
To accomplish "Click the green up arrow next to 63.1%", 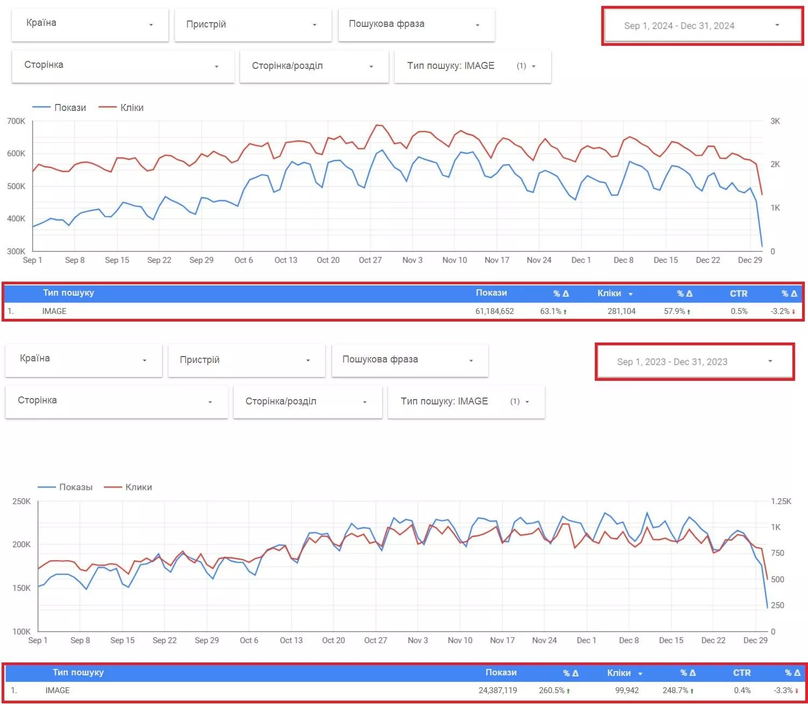I will (x=565, y=312).
